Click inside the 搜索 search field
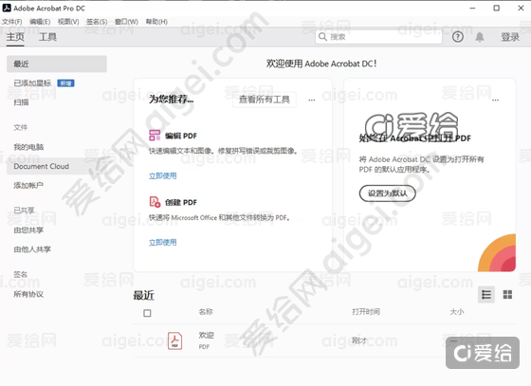The width and height of the screenshot is (531, 386). click(x=378, y=37)
